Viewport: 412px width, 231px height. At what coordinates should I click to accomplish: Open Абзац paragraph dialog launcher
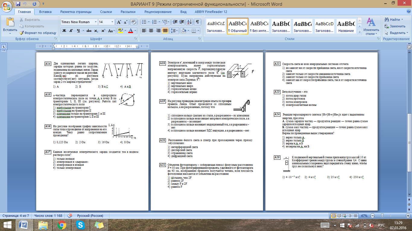click(x=200, y=39)
